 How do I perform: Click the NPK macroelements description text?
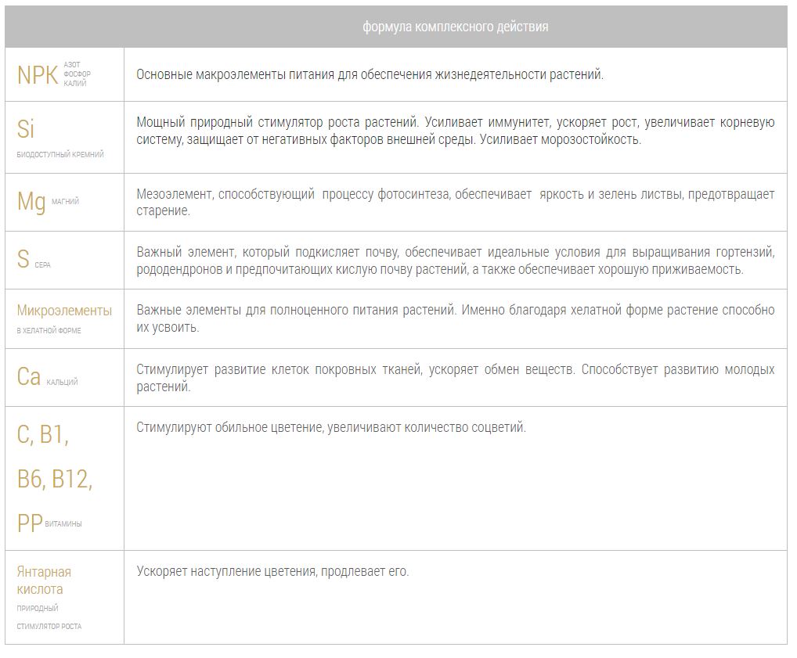coord(370,75)
